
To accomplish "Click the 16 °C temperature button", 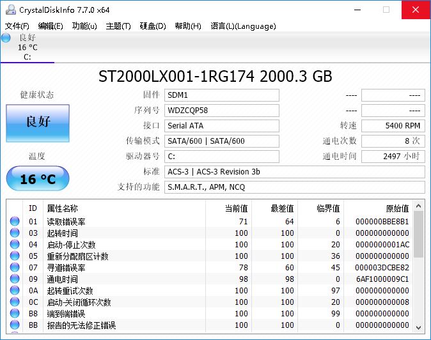I will point(38,178).
